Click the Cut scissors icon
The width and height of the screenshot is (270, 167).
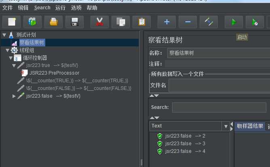[100, 22]
